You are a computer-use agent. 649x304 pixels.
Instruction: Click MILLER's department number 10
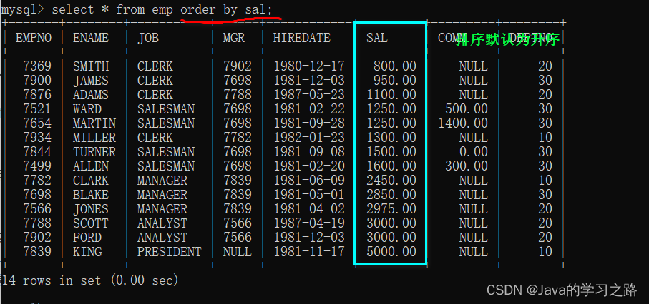tap(545, 138)
